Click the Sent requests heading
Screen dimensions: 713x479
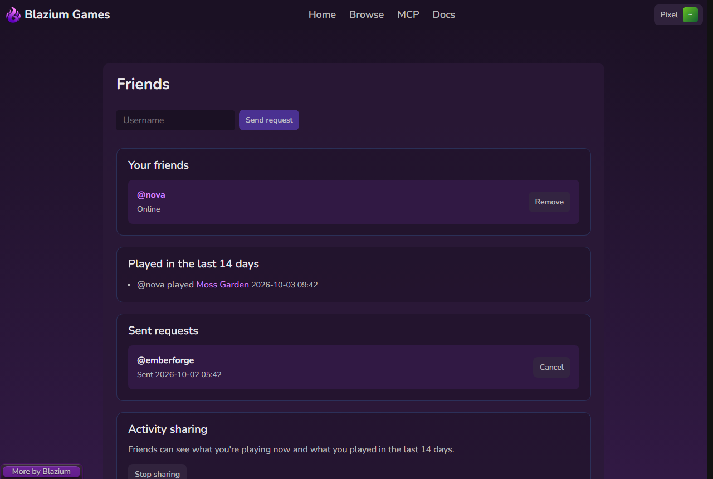[x=163, y=331]
